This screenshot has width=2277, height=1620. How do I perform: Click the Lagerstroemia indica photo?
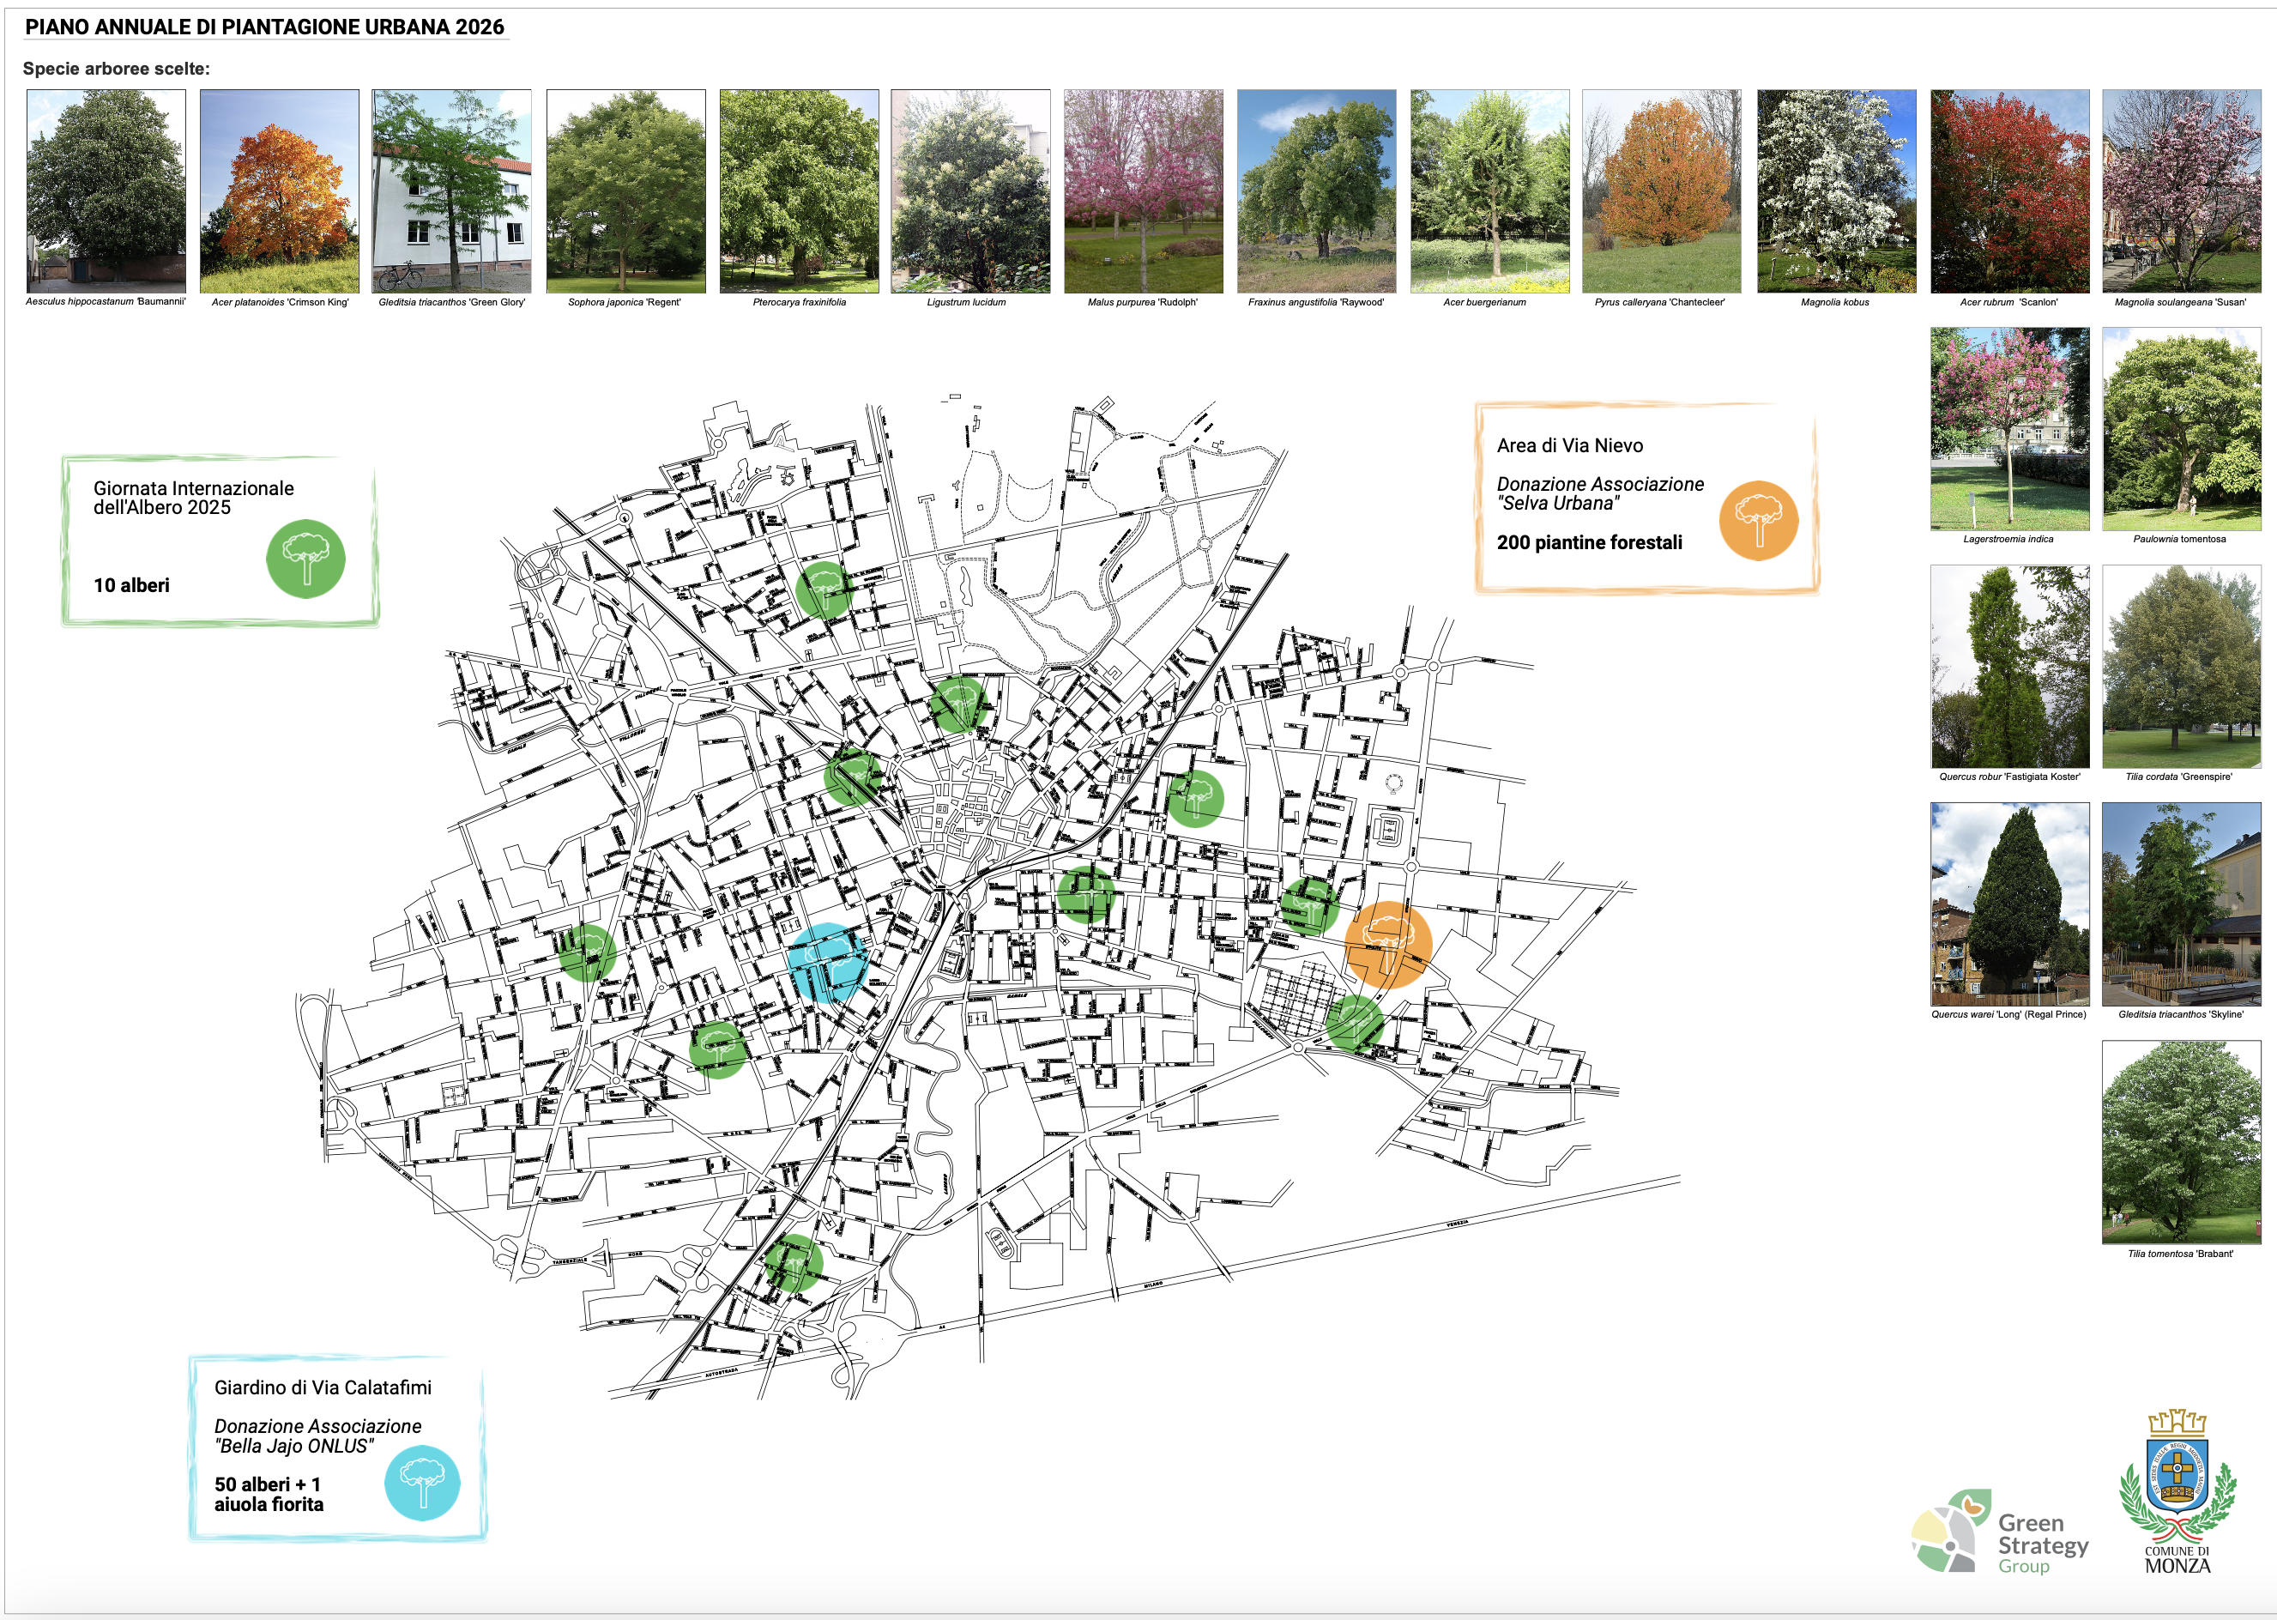2008,428
